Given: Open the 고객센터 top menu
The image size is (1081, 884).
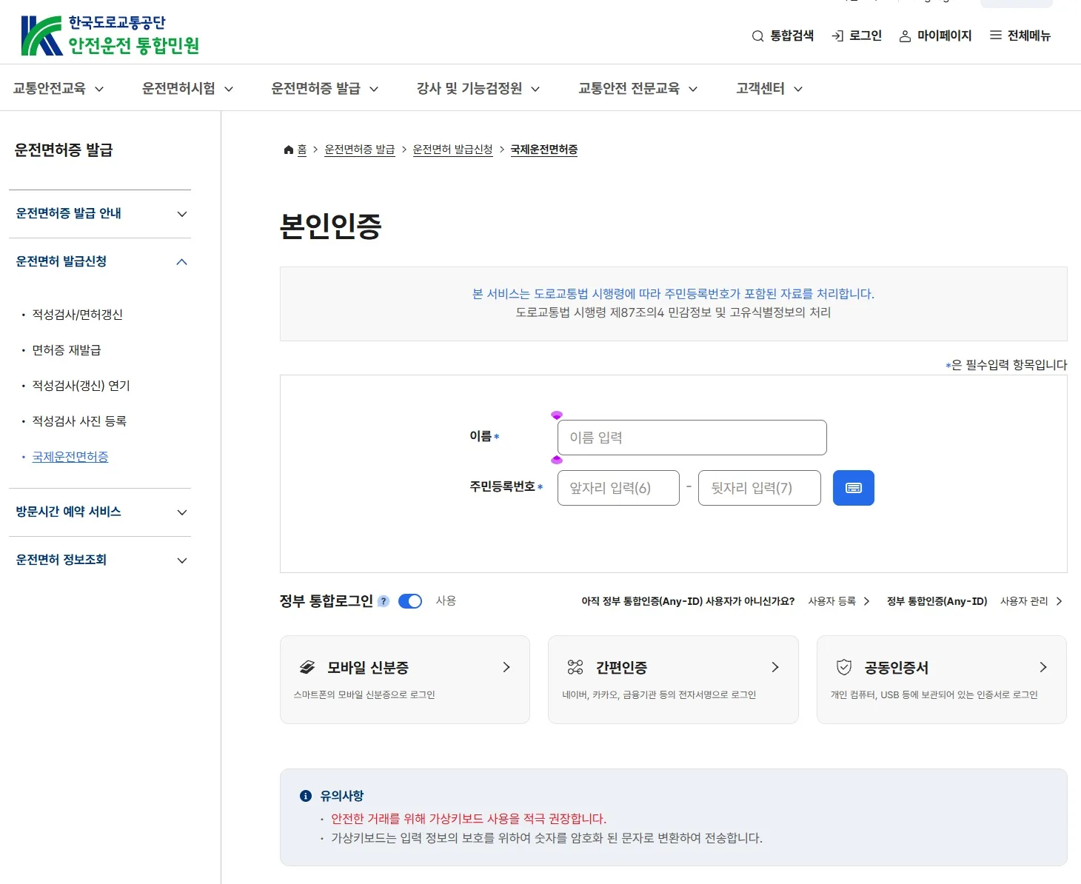Looking at the screenshot, I should pyautogui.click(x=769, y=88).
